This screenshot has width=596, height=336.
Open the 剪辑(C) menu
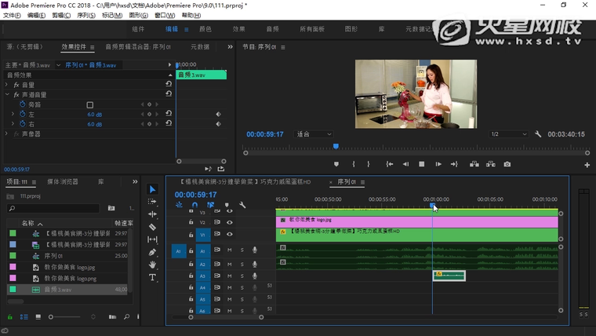tap(60, 15)
